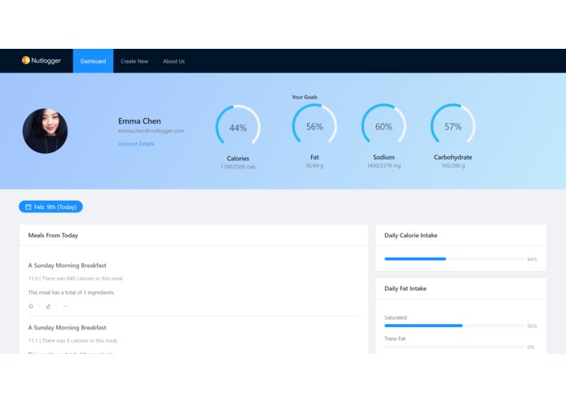Favorite the first breakfast with star icon
The image size is (566, 402).
pyautogui.click(x=31, y=306)
